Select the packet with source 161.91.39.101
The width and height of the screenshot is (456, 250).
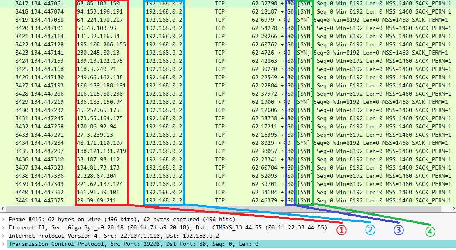228,192
